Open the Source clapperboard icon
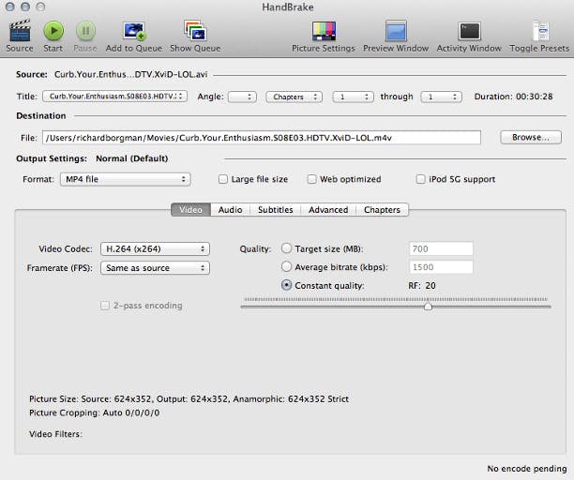The height and width of the screenshot is (480, 574). tap(20, 31)
